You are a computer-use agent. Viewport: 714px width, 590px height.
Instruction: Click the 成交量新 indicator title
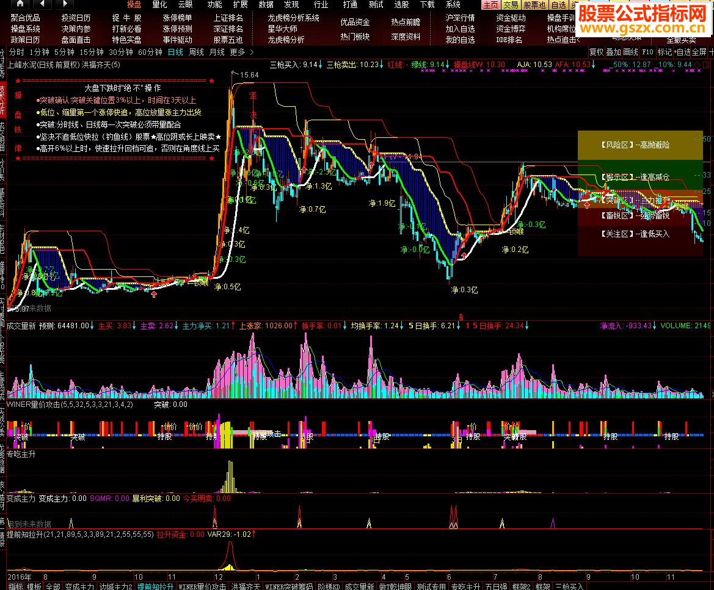(x=21, y=326)
